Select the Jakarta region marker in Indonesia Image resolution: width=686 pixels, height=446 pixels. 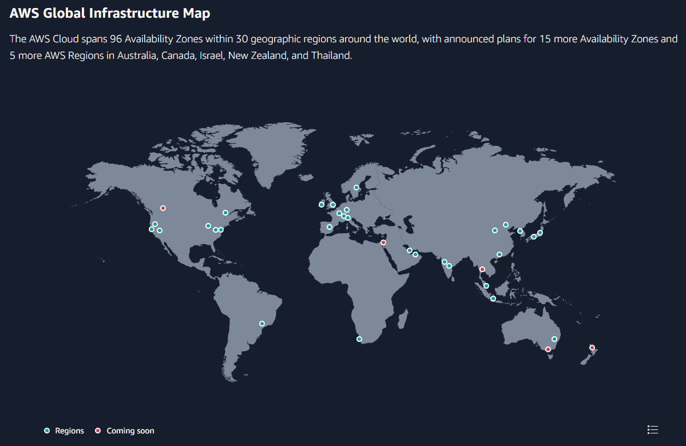[493, 298]
